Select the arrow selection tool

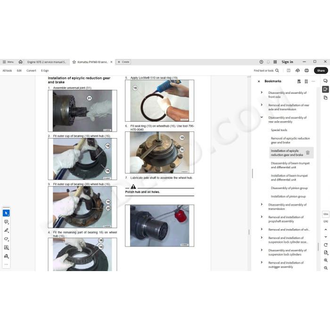(x=6, y=213)
